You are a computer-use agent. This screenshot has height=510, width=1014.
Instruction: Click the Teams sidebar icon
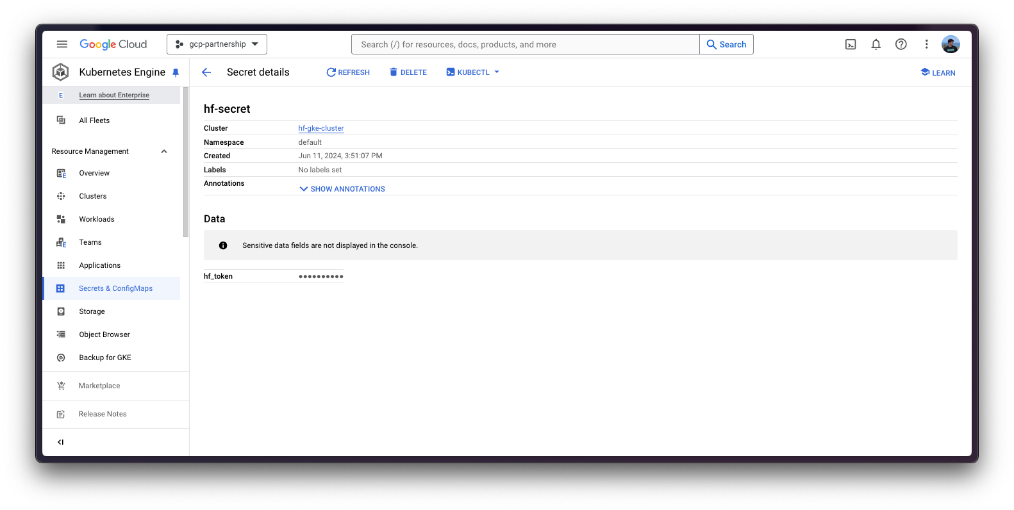pos(61,242)
